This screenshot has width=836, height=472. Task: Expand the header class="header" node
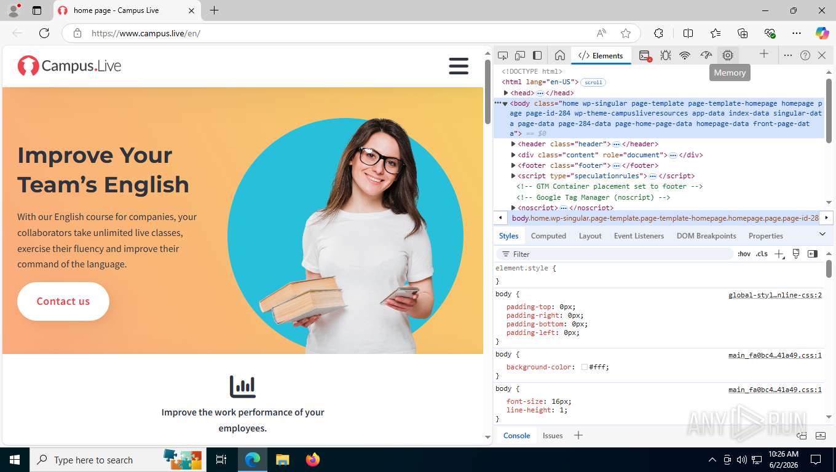(x=513, y=144)
